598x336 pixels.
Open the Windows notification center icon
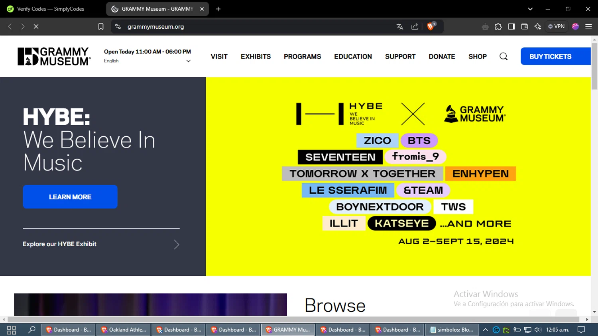[x=581, y=330]
